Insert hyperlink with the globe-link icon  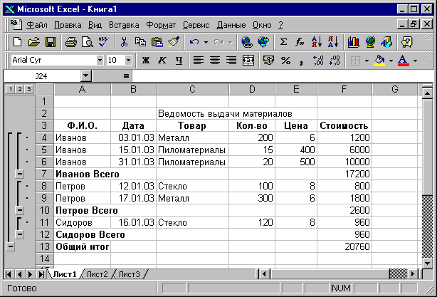pos(247,43)
